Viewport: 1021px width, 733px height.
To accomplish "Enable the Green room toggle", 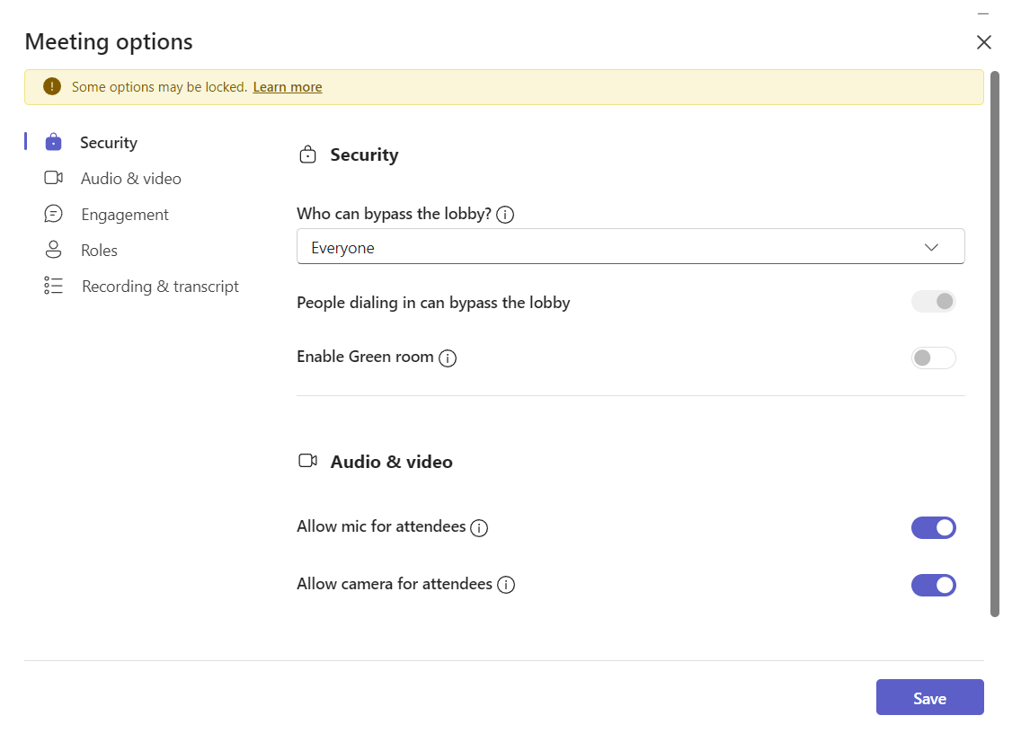I will [x=933, y=358].
